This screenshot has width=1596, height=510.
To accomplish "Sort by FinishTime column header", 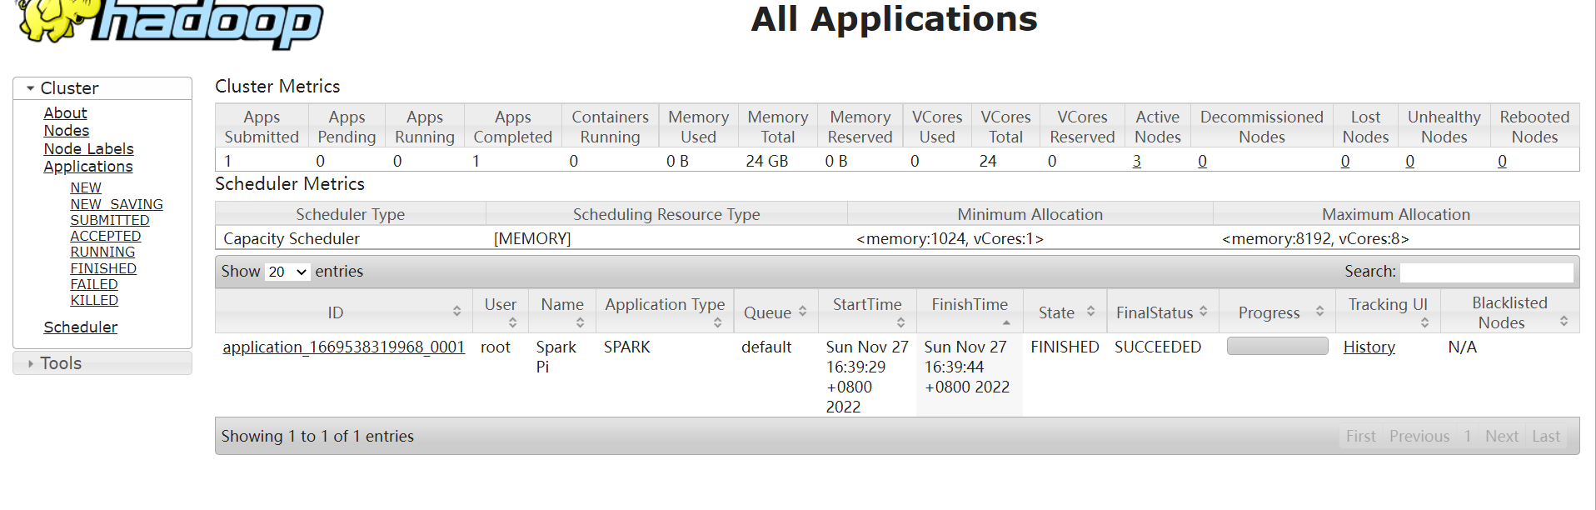I will (969, 305).
